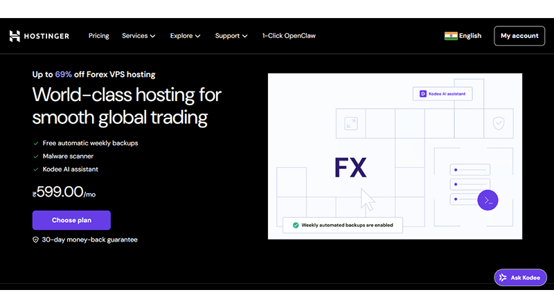
Task: Click the India flag icon
Action: [451, 36]
